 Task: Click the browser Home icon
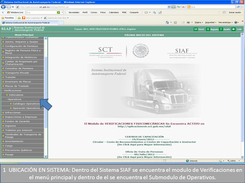[x=167, y=22]
